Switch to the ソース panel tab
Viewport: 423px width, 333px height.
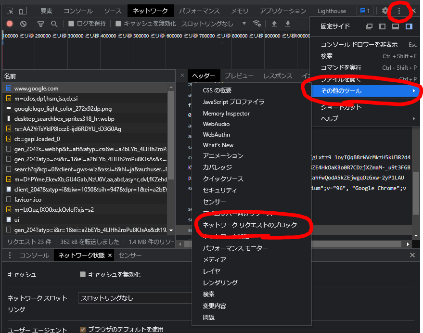(113, 11)
